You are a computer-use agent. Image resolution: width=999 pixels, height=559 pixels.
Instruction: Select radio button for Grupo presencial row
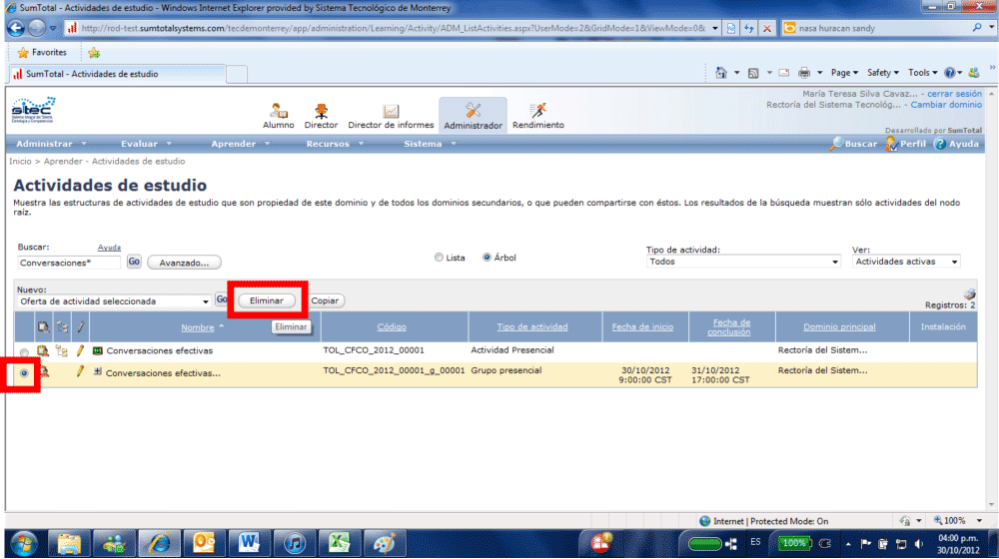click(x=24, y=373)
